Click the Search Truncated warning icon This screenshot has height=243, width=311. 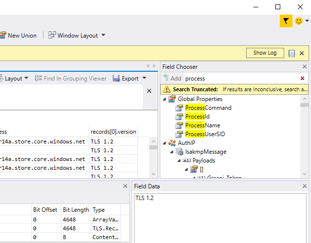pyautogui.click(x=166, y=89)
